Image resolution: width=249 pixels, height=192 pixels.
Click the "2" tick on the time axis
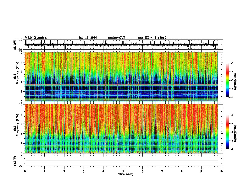64,171
